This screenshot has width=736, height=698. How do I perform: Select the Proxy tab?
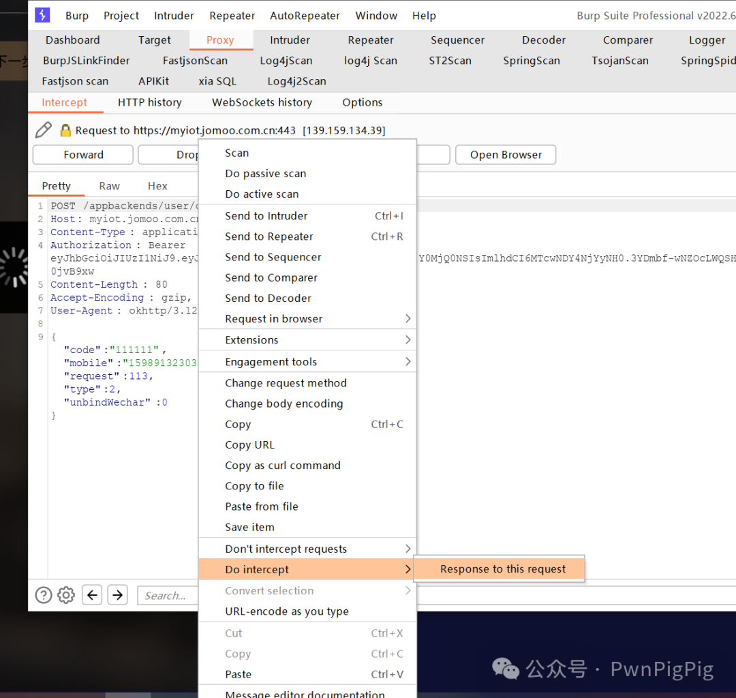point(220,40)
